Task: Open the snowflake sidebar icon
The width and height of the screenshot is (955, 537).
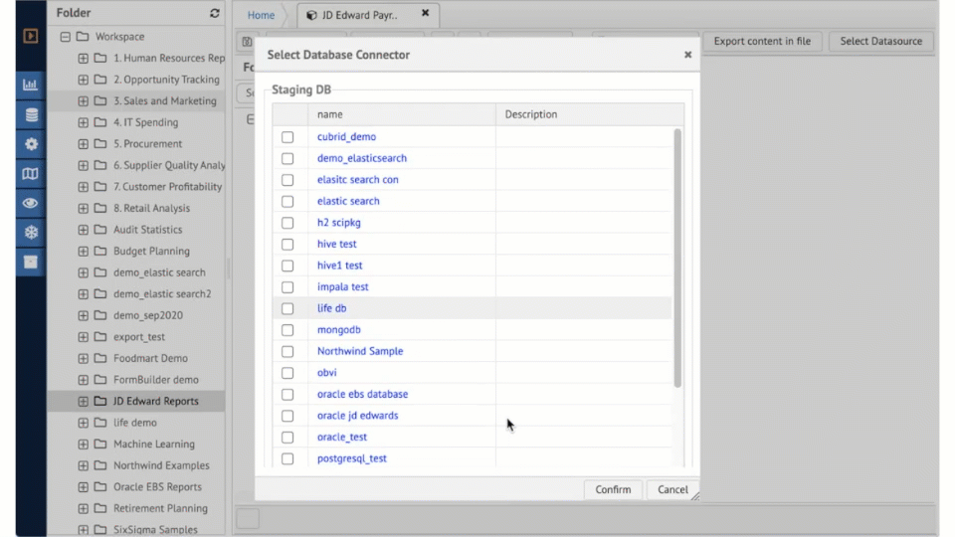Action: pos(31,232)
